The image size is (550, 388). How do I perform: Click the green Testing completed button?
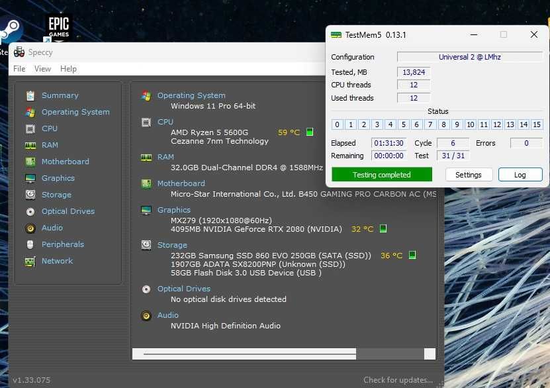click(x=382, y=174)
